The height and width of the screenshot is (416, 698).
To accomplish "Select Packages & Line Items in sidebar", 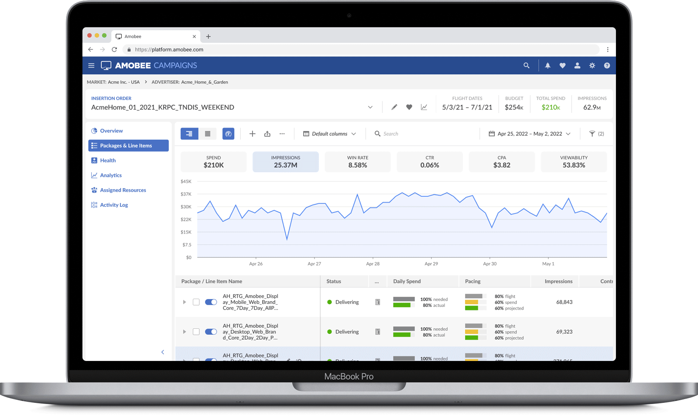I will pos(129,146).
